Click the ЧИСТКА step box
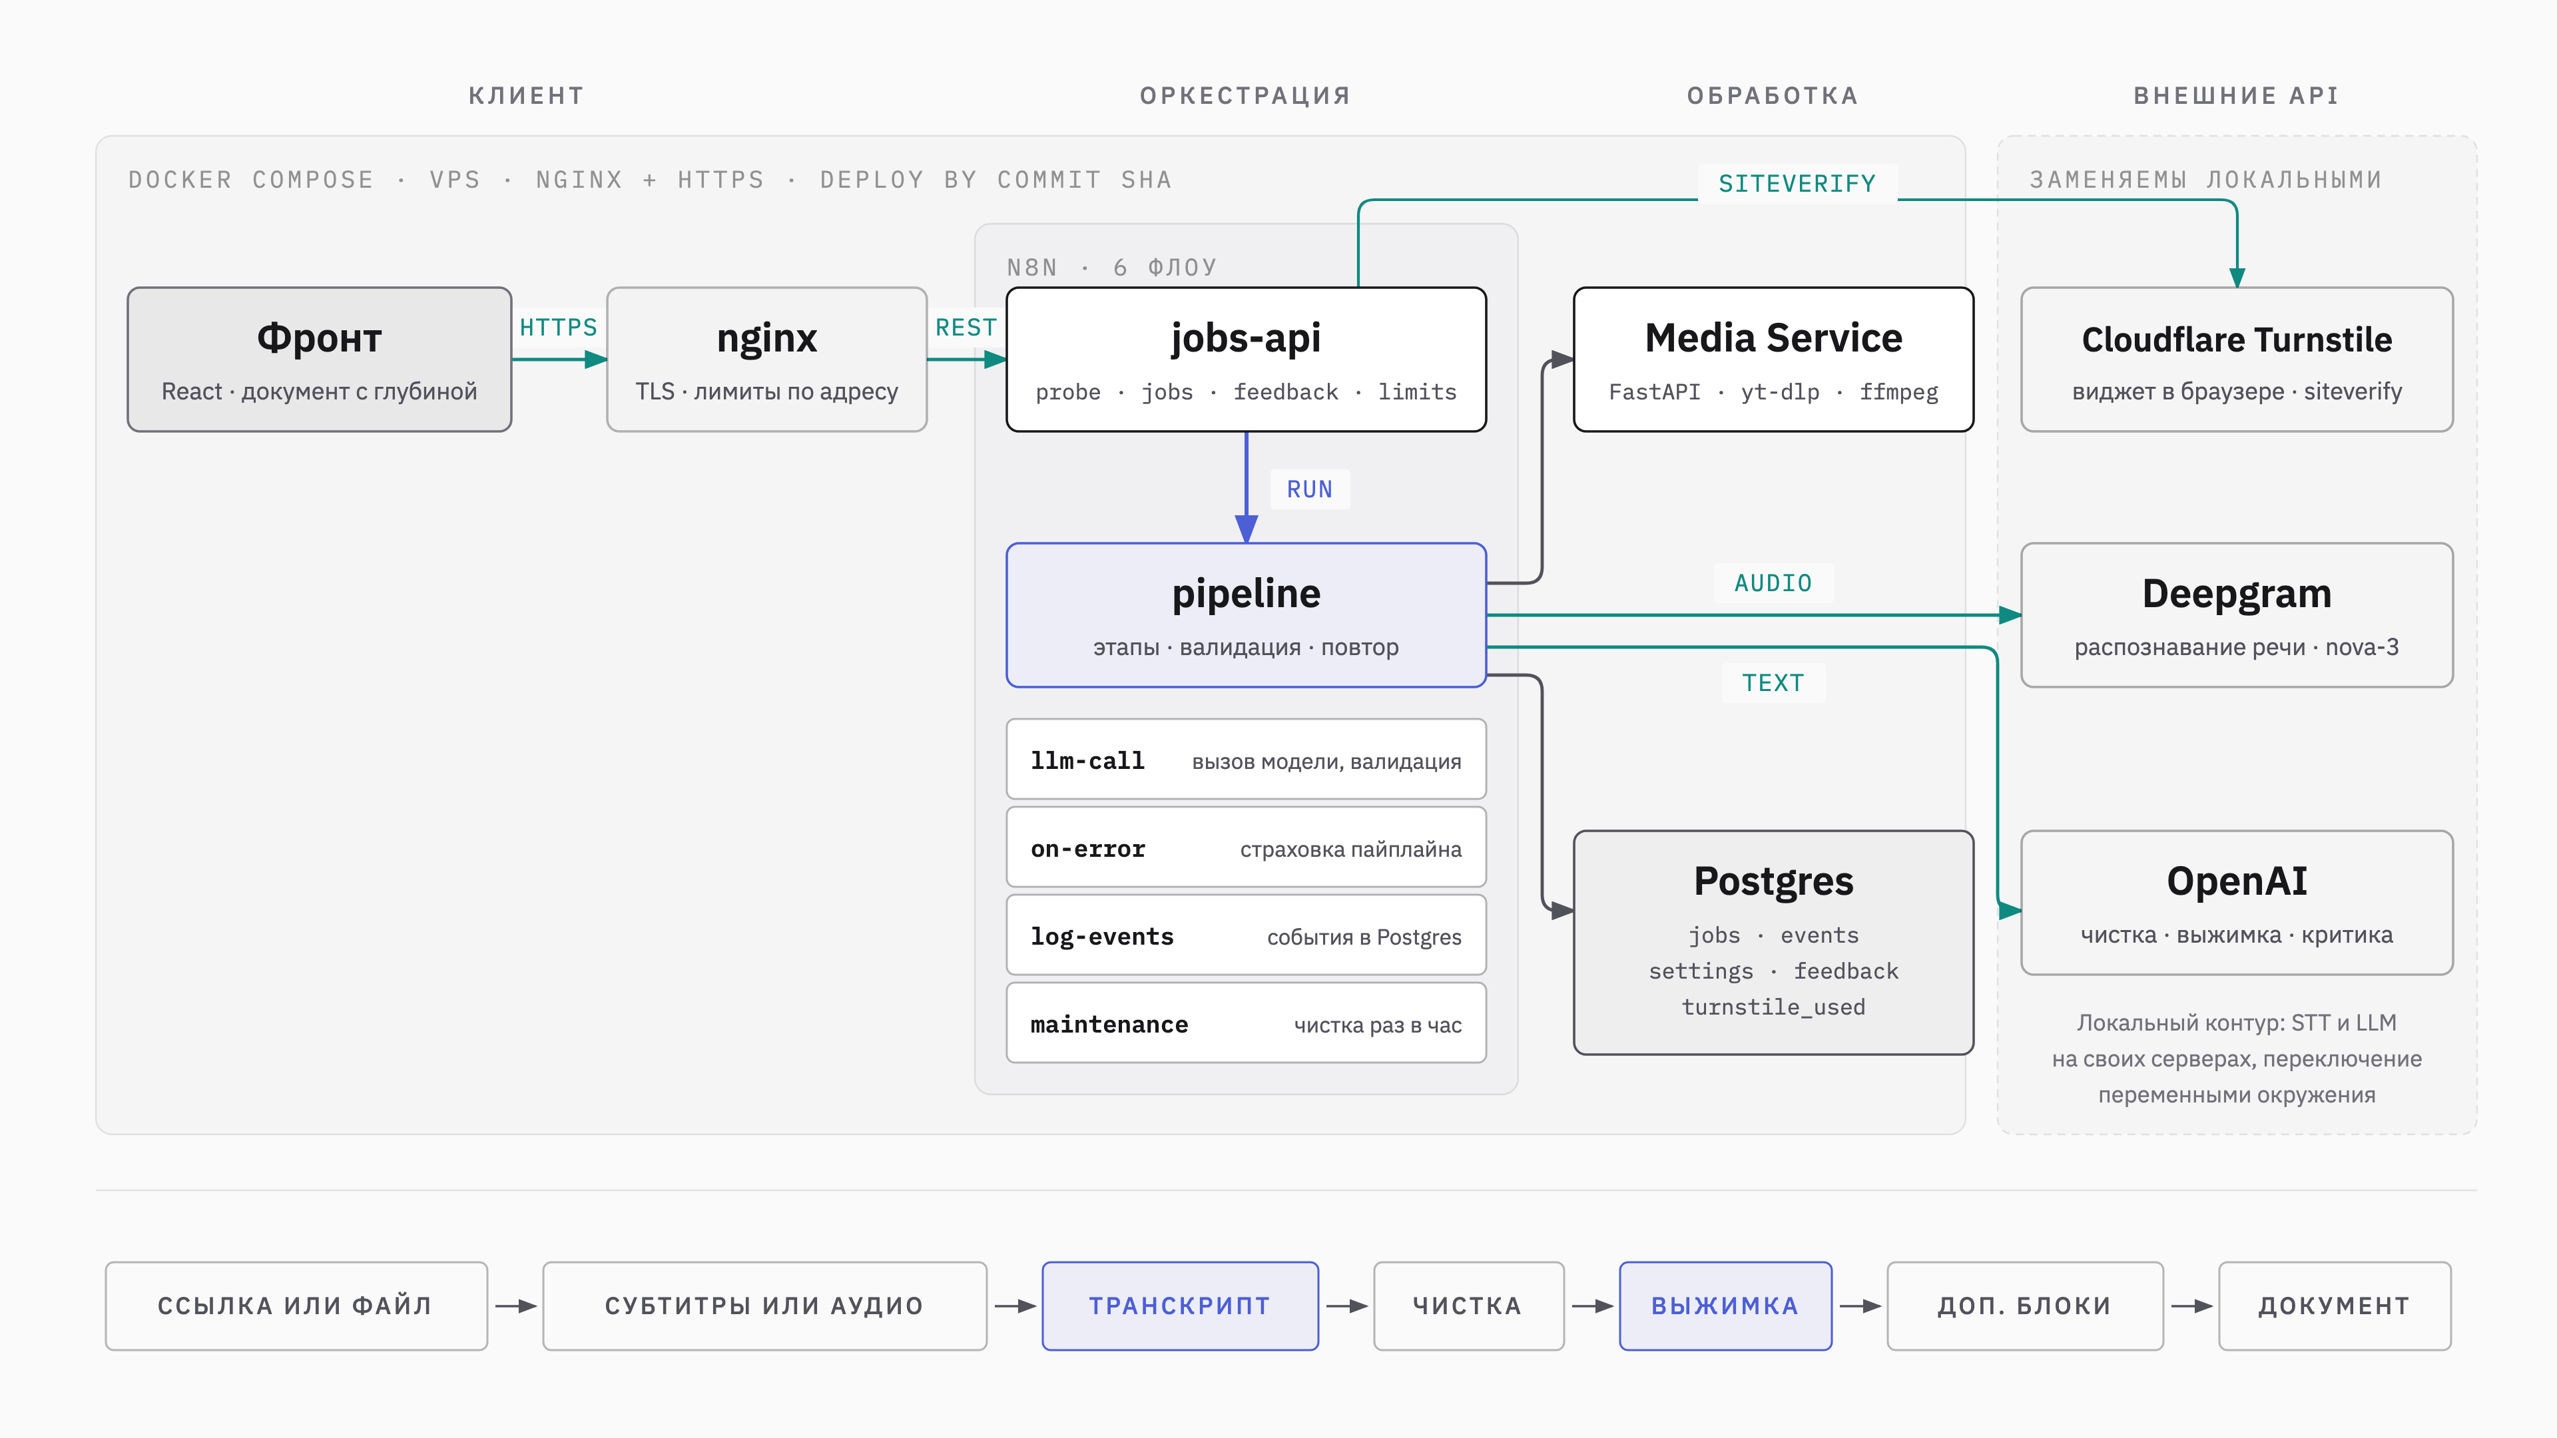The image size is (2557, 1438). tap(1468, 1306)
